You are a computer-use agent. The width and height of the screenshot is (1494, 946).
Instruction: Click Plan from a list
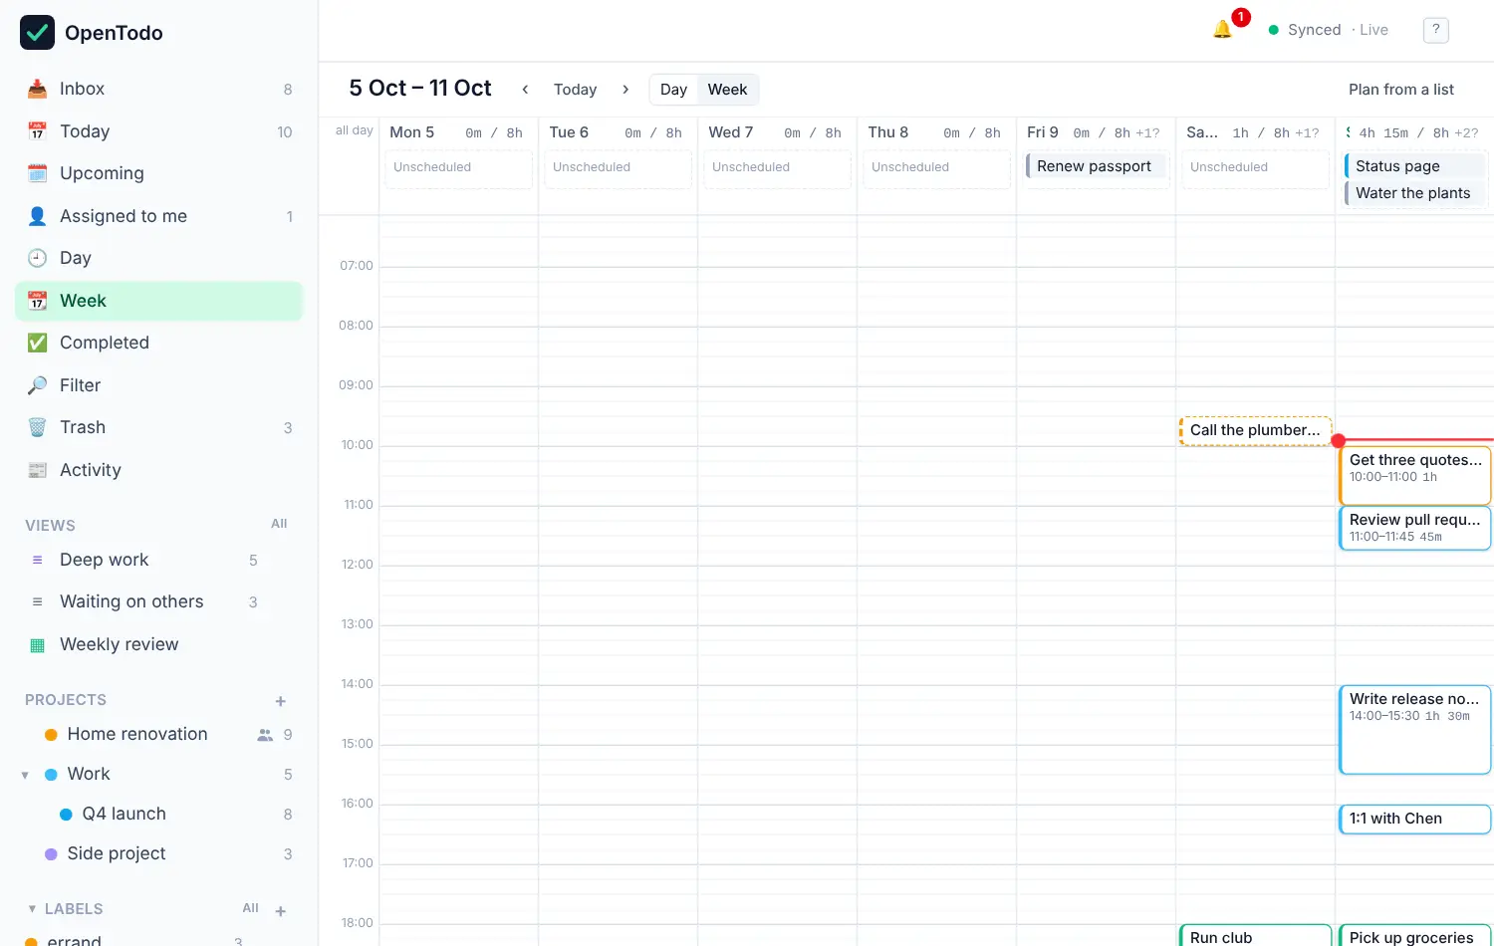pyautogui.click(x=1400, y=90)
